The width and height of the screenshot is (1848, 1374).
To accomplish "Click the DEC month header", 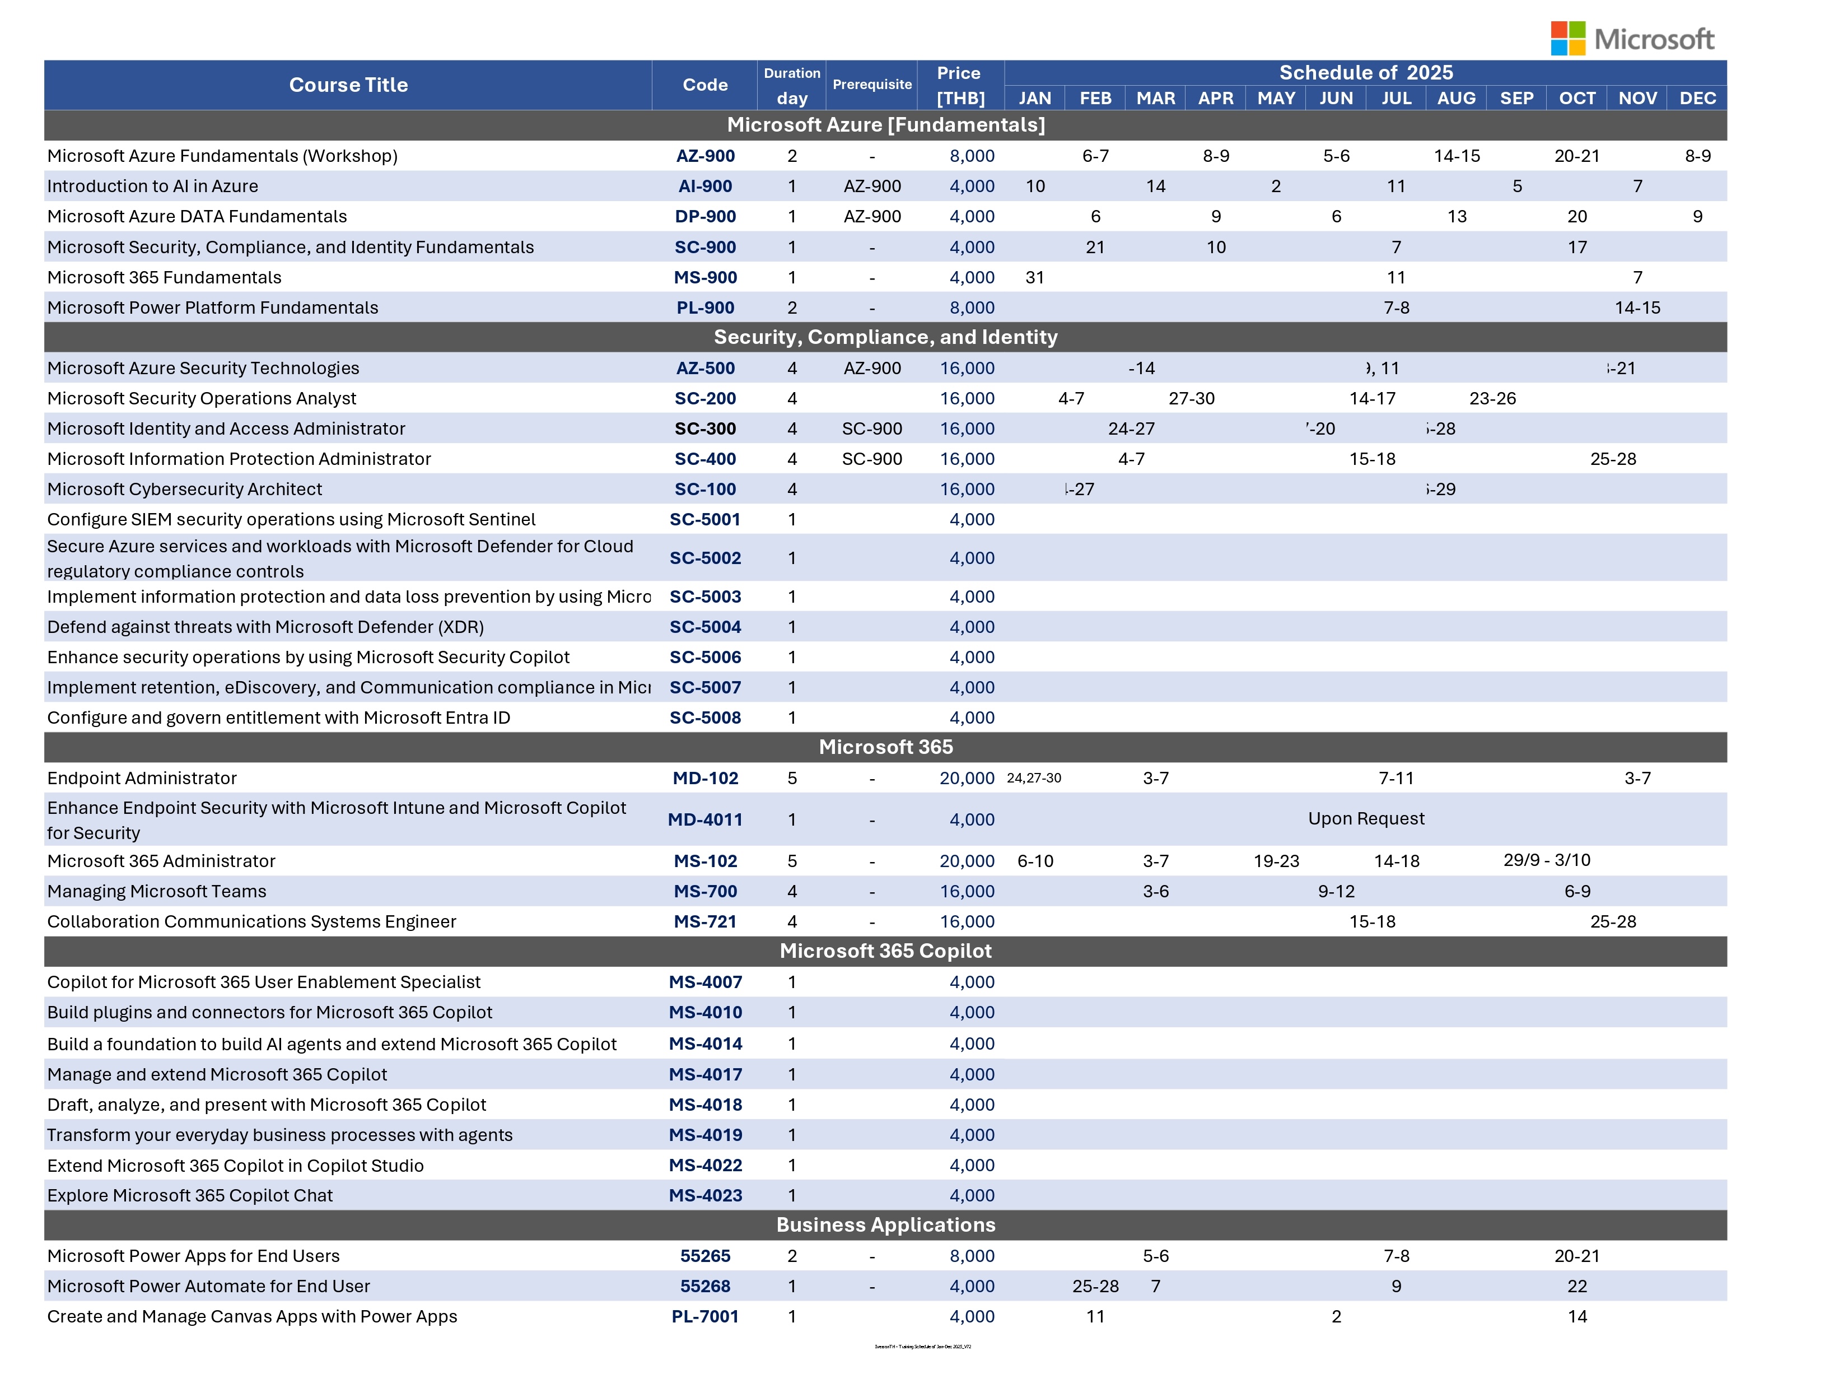I will (x=1697, y=98).
